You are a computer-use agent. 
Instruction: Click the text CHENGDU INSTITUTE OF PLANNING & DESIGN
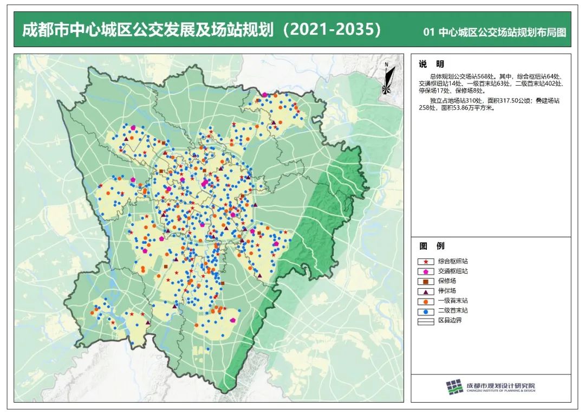[500, 391]
